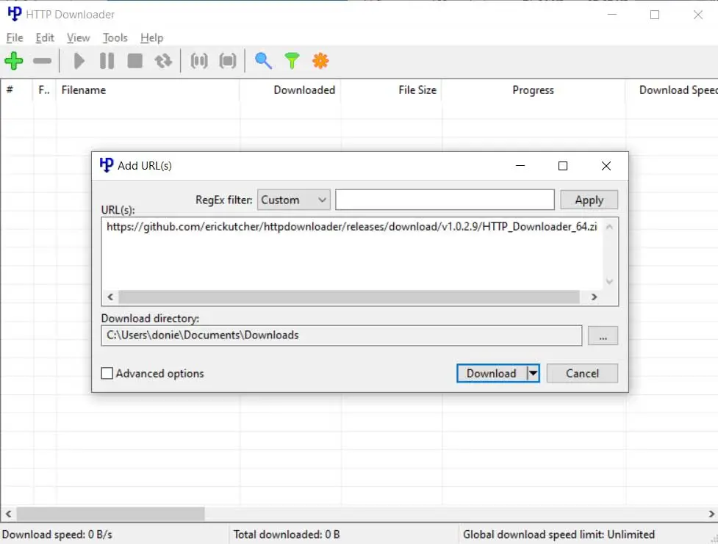Click the Download button

click(x=492, y=374)
